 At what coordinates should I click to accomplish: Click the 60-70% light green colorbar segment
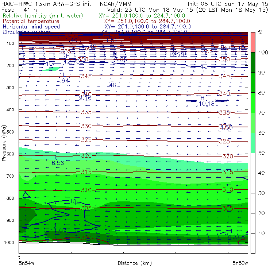253,123
